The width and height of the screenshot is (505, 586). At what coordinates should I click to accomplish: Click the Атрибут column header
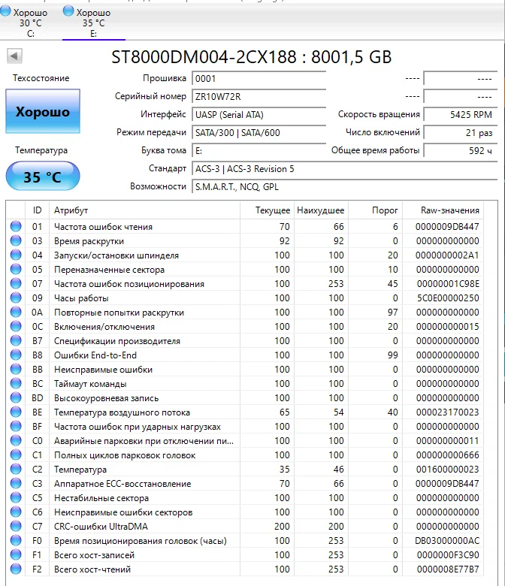tap(144, 210)
